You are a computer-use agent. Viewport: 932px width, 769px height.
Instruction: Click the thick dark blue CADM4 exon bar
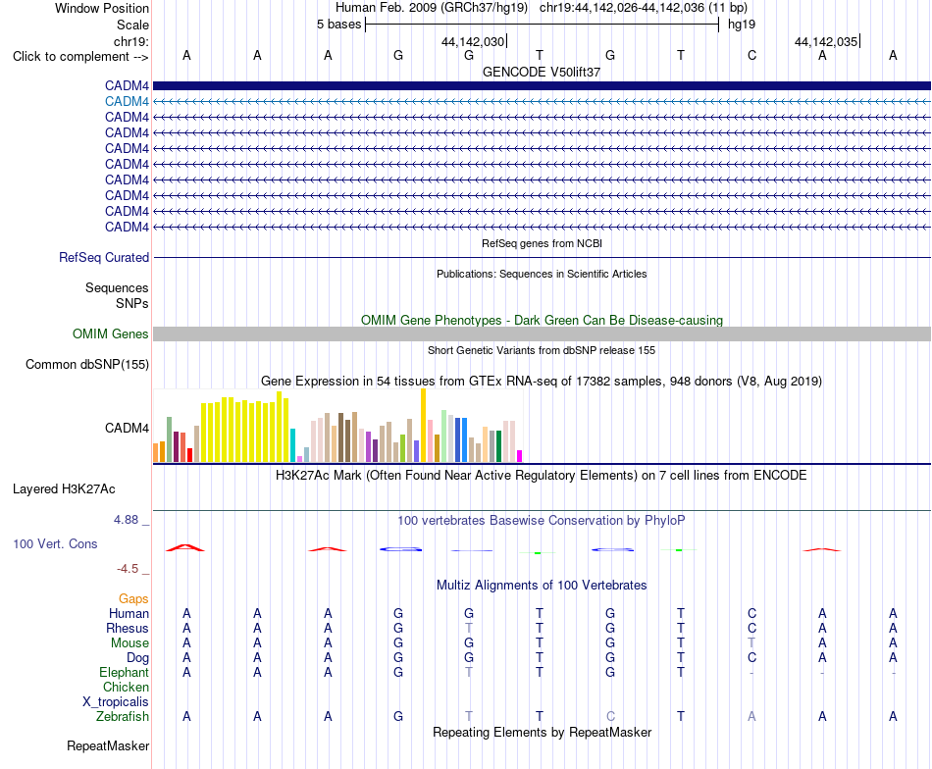click(x=542, y=85)
